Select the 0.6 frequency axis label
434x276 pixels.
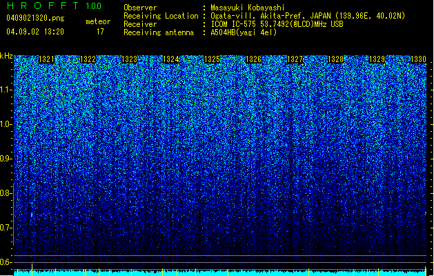[6, 262]
